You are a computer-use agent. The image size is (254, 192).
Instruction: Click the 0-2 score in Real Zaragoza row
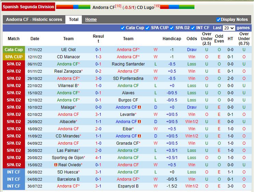click(98, 71)
